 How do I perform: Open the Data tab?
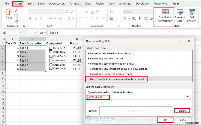click(x=88, y=4)
